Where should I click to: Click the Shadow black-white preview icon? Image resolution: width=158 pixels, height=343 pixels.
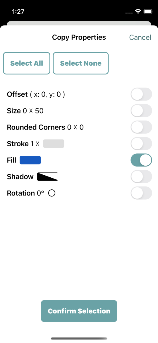point(48,176)
